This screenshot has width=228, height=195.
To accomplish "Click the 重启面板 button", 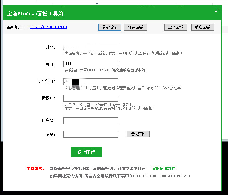I will pyautogui.click(x=202, y=27).
